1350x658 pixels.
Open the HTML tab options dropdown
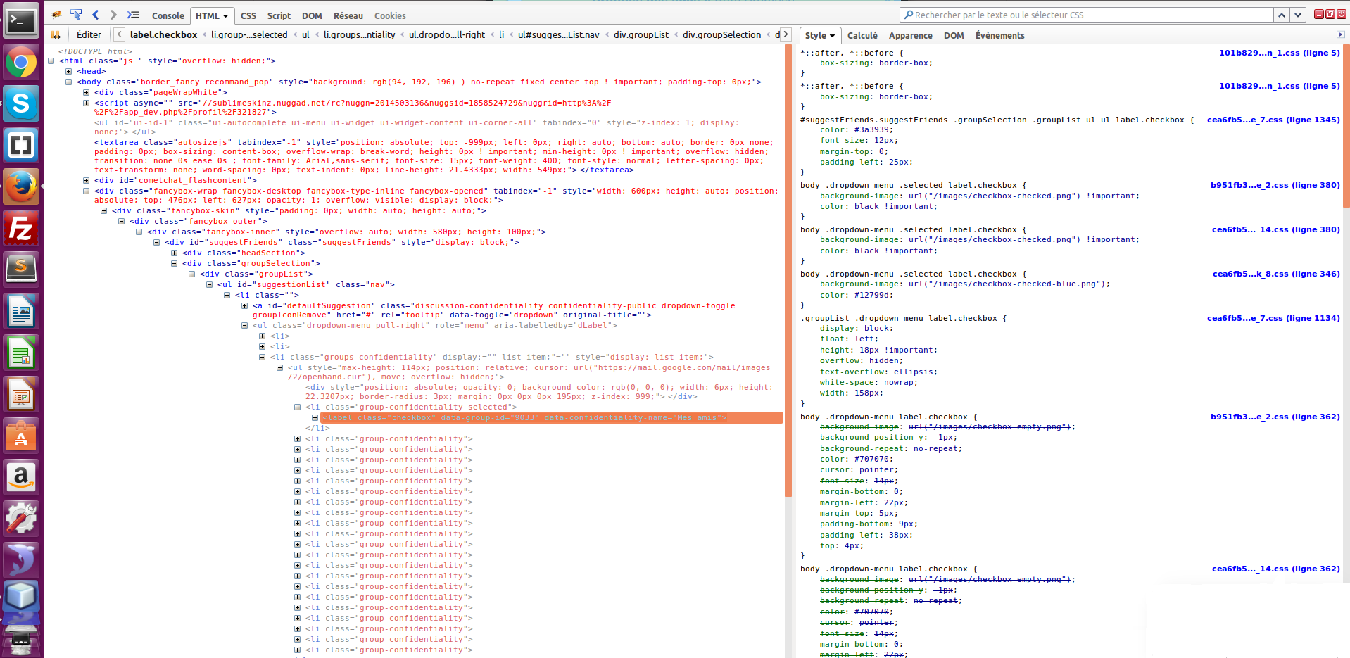(x=225, y=15)
